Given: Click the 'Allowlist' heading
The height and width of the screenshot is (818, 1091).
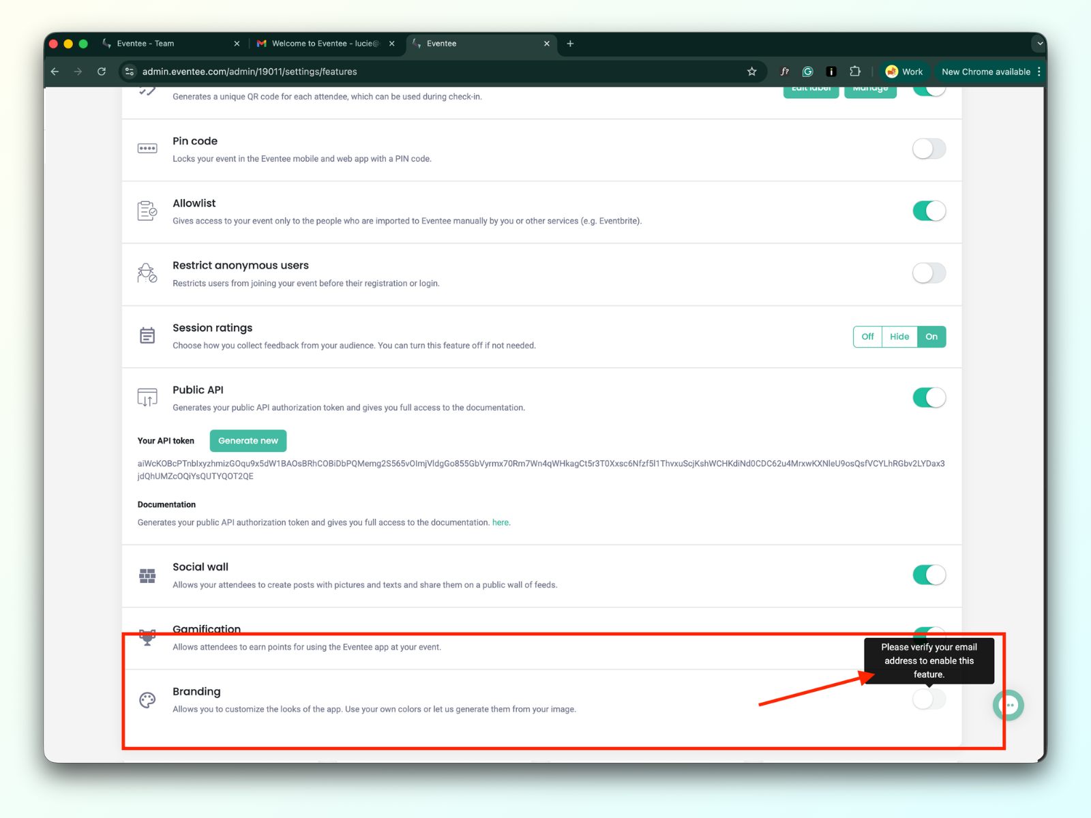Looking at the screenshot, I should (x=194, y=203).
